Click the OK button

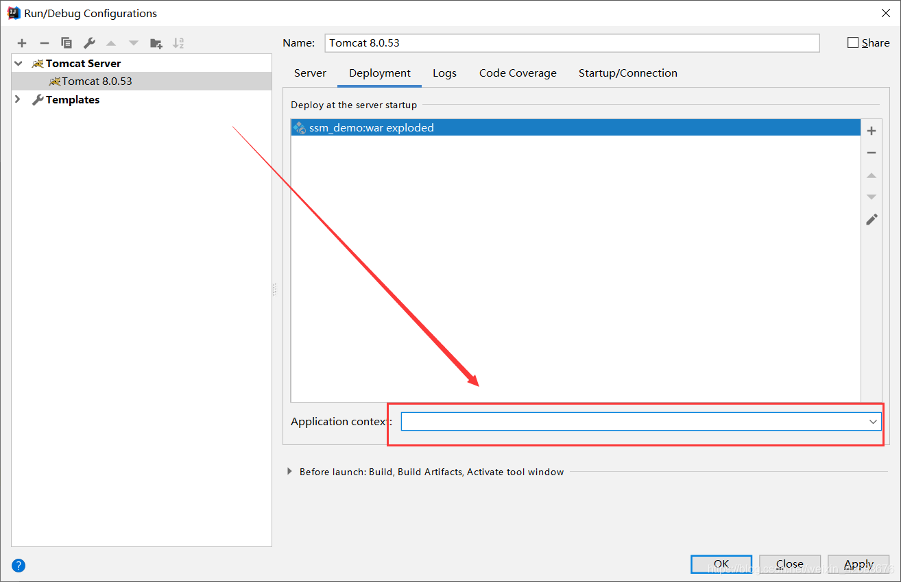tap(721, 564)
